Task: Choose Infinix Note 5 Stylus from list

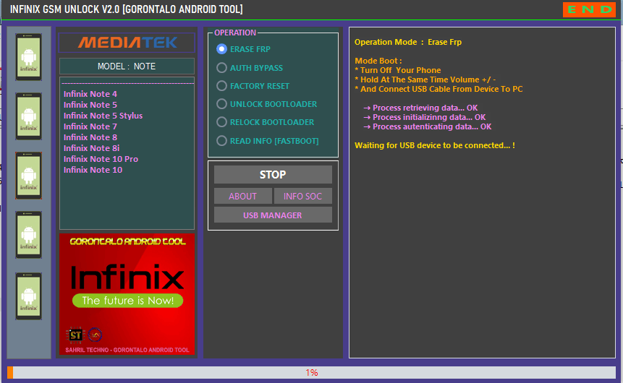Action: point(103,116)
